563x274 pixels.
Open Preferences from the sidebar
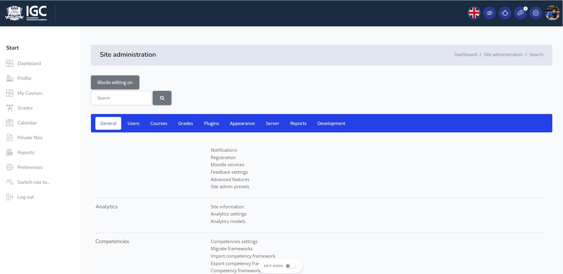tap(30, 167)
